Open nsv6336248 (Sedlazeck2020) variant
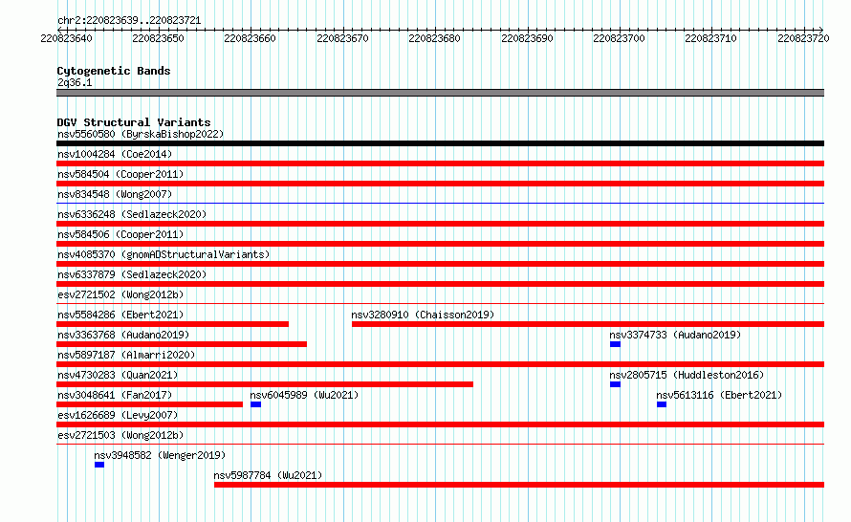The image size is (851, 522). tap(132, 214)
